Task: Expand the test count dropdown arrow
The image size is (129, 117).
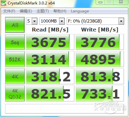Action: pos(34,21)
